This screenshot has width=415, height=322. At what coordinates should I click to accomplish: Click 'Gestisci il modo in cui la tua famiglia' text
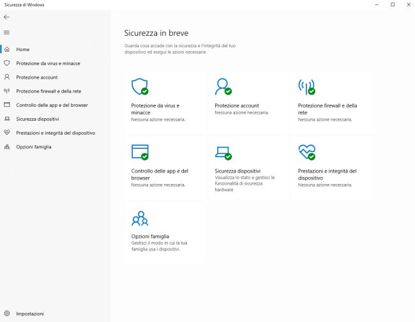(x=159, y=246)
